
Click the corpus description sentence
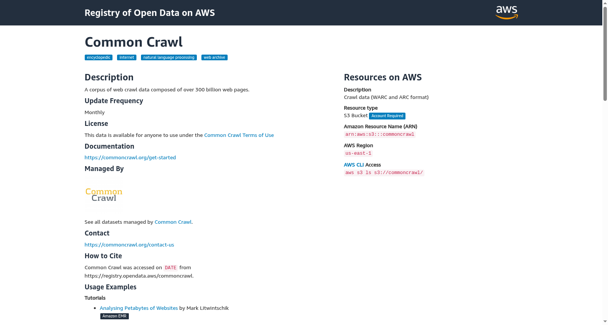click(x=167, y=89)
